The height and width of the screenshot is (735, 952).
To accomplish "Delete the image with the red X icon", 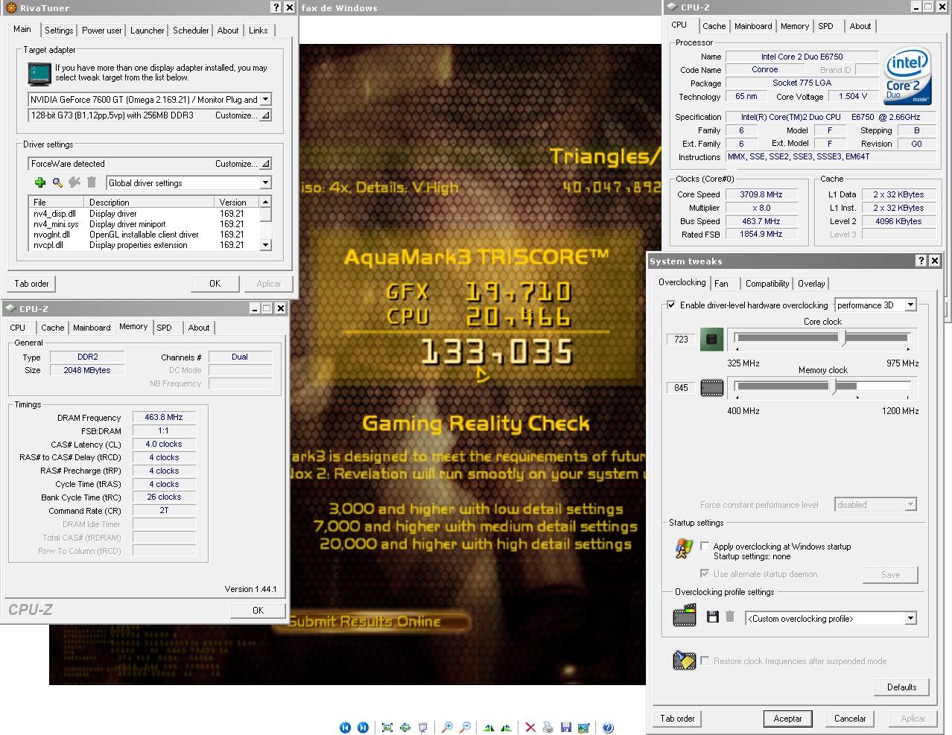I will point(530,728).
